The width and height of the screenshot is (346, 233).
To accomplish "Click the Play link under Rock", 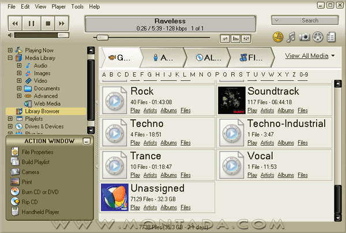I will [x=135, y=110].
